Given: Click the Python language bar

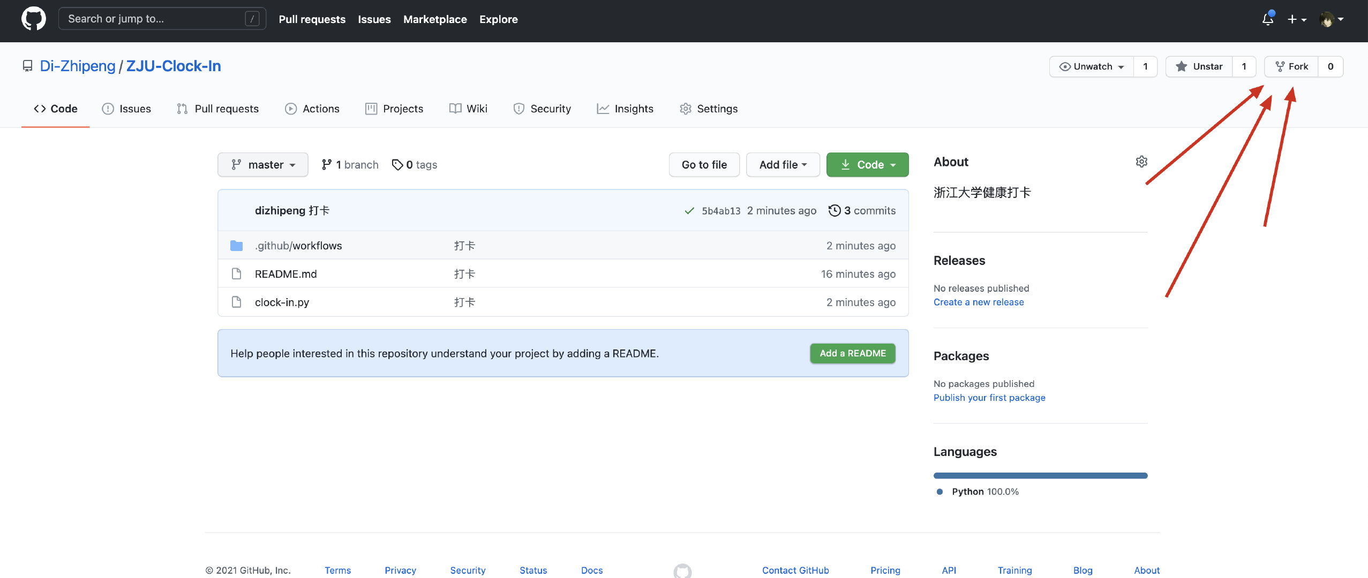Looking at the screenshot, I should pyautogui.click(x=1040, y=475).
